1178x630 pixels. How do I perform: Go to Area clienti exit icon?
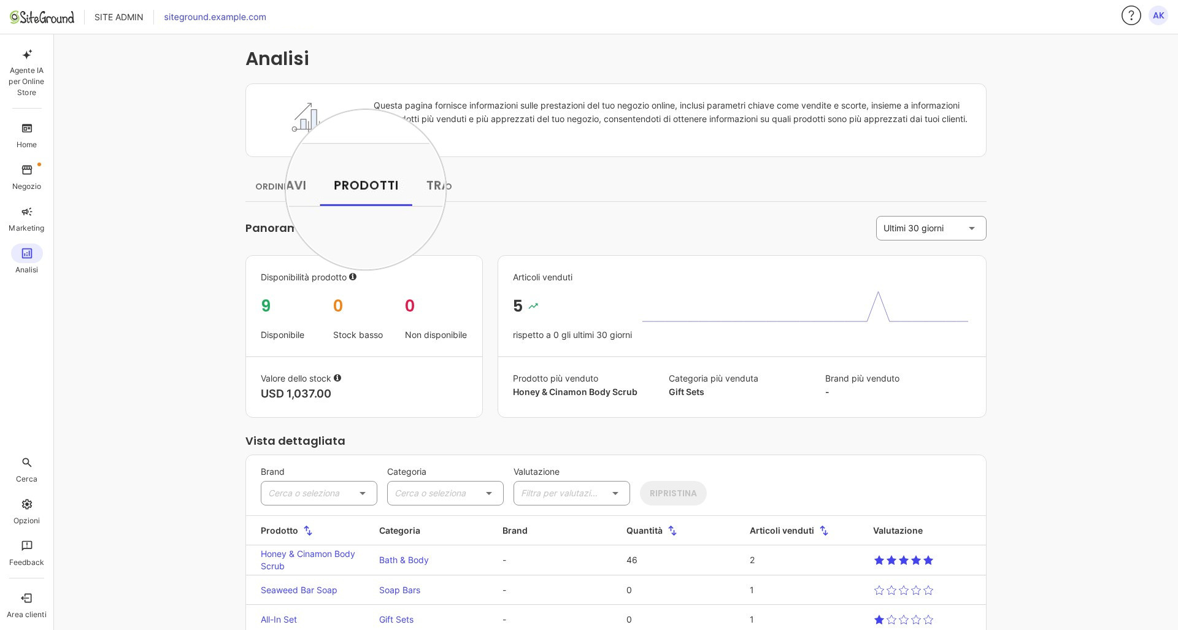coord(26,605)
